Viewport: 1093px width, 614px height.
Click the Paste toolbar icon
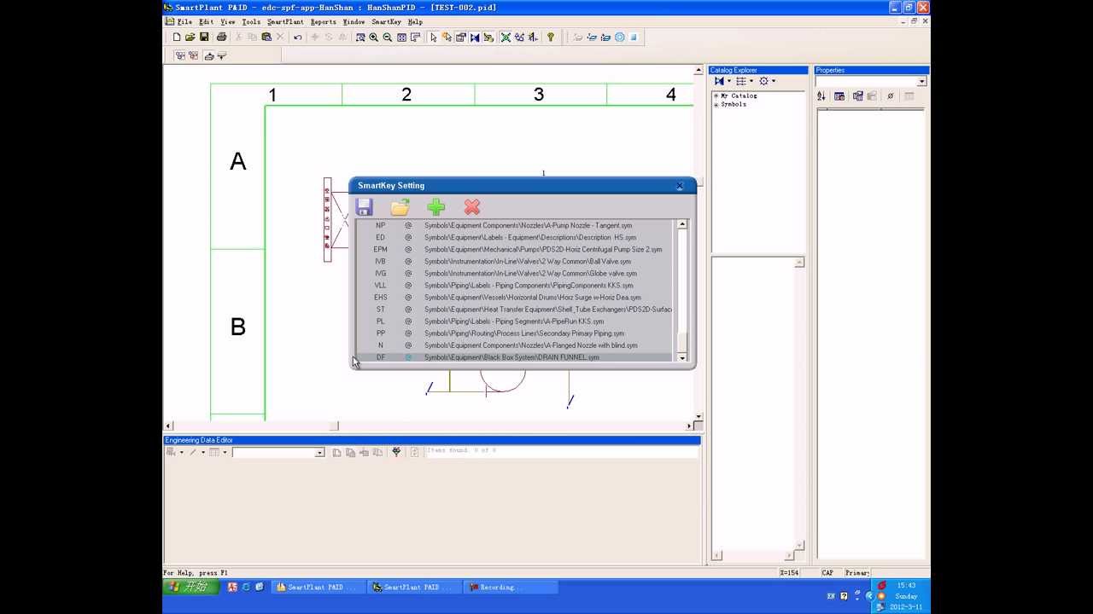[266, 38]
